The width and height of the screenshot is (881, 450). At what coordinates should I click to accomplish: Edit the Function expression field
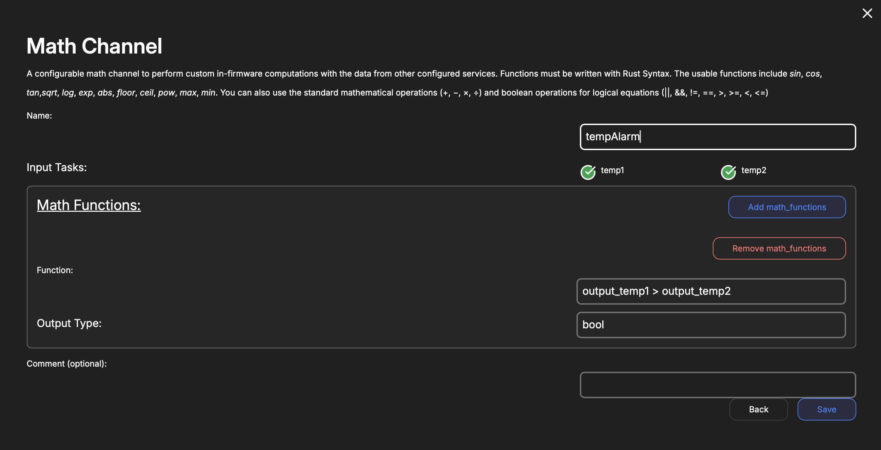click(711, 291)
